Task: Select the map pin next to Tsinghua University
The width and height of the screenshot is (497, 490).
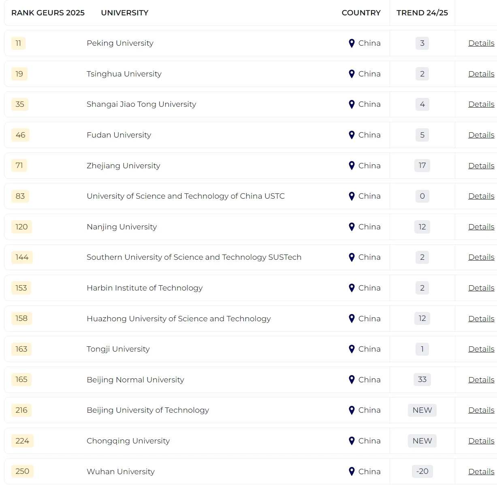Action: (x=352, y=74)
